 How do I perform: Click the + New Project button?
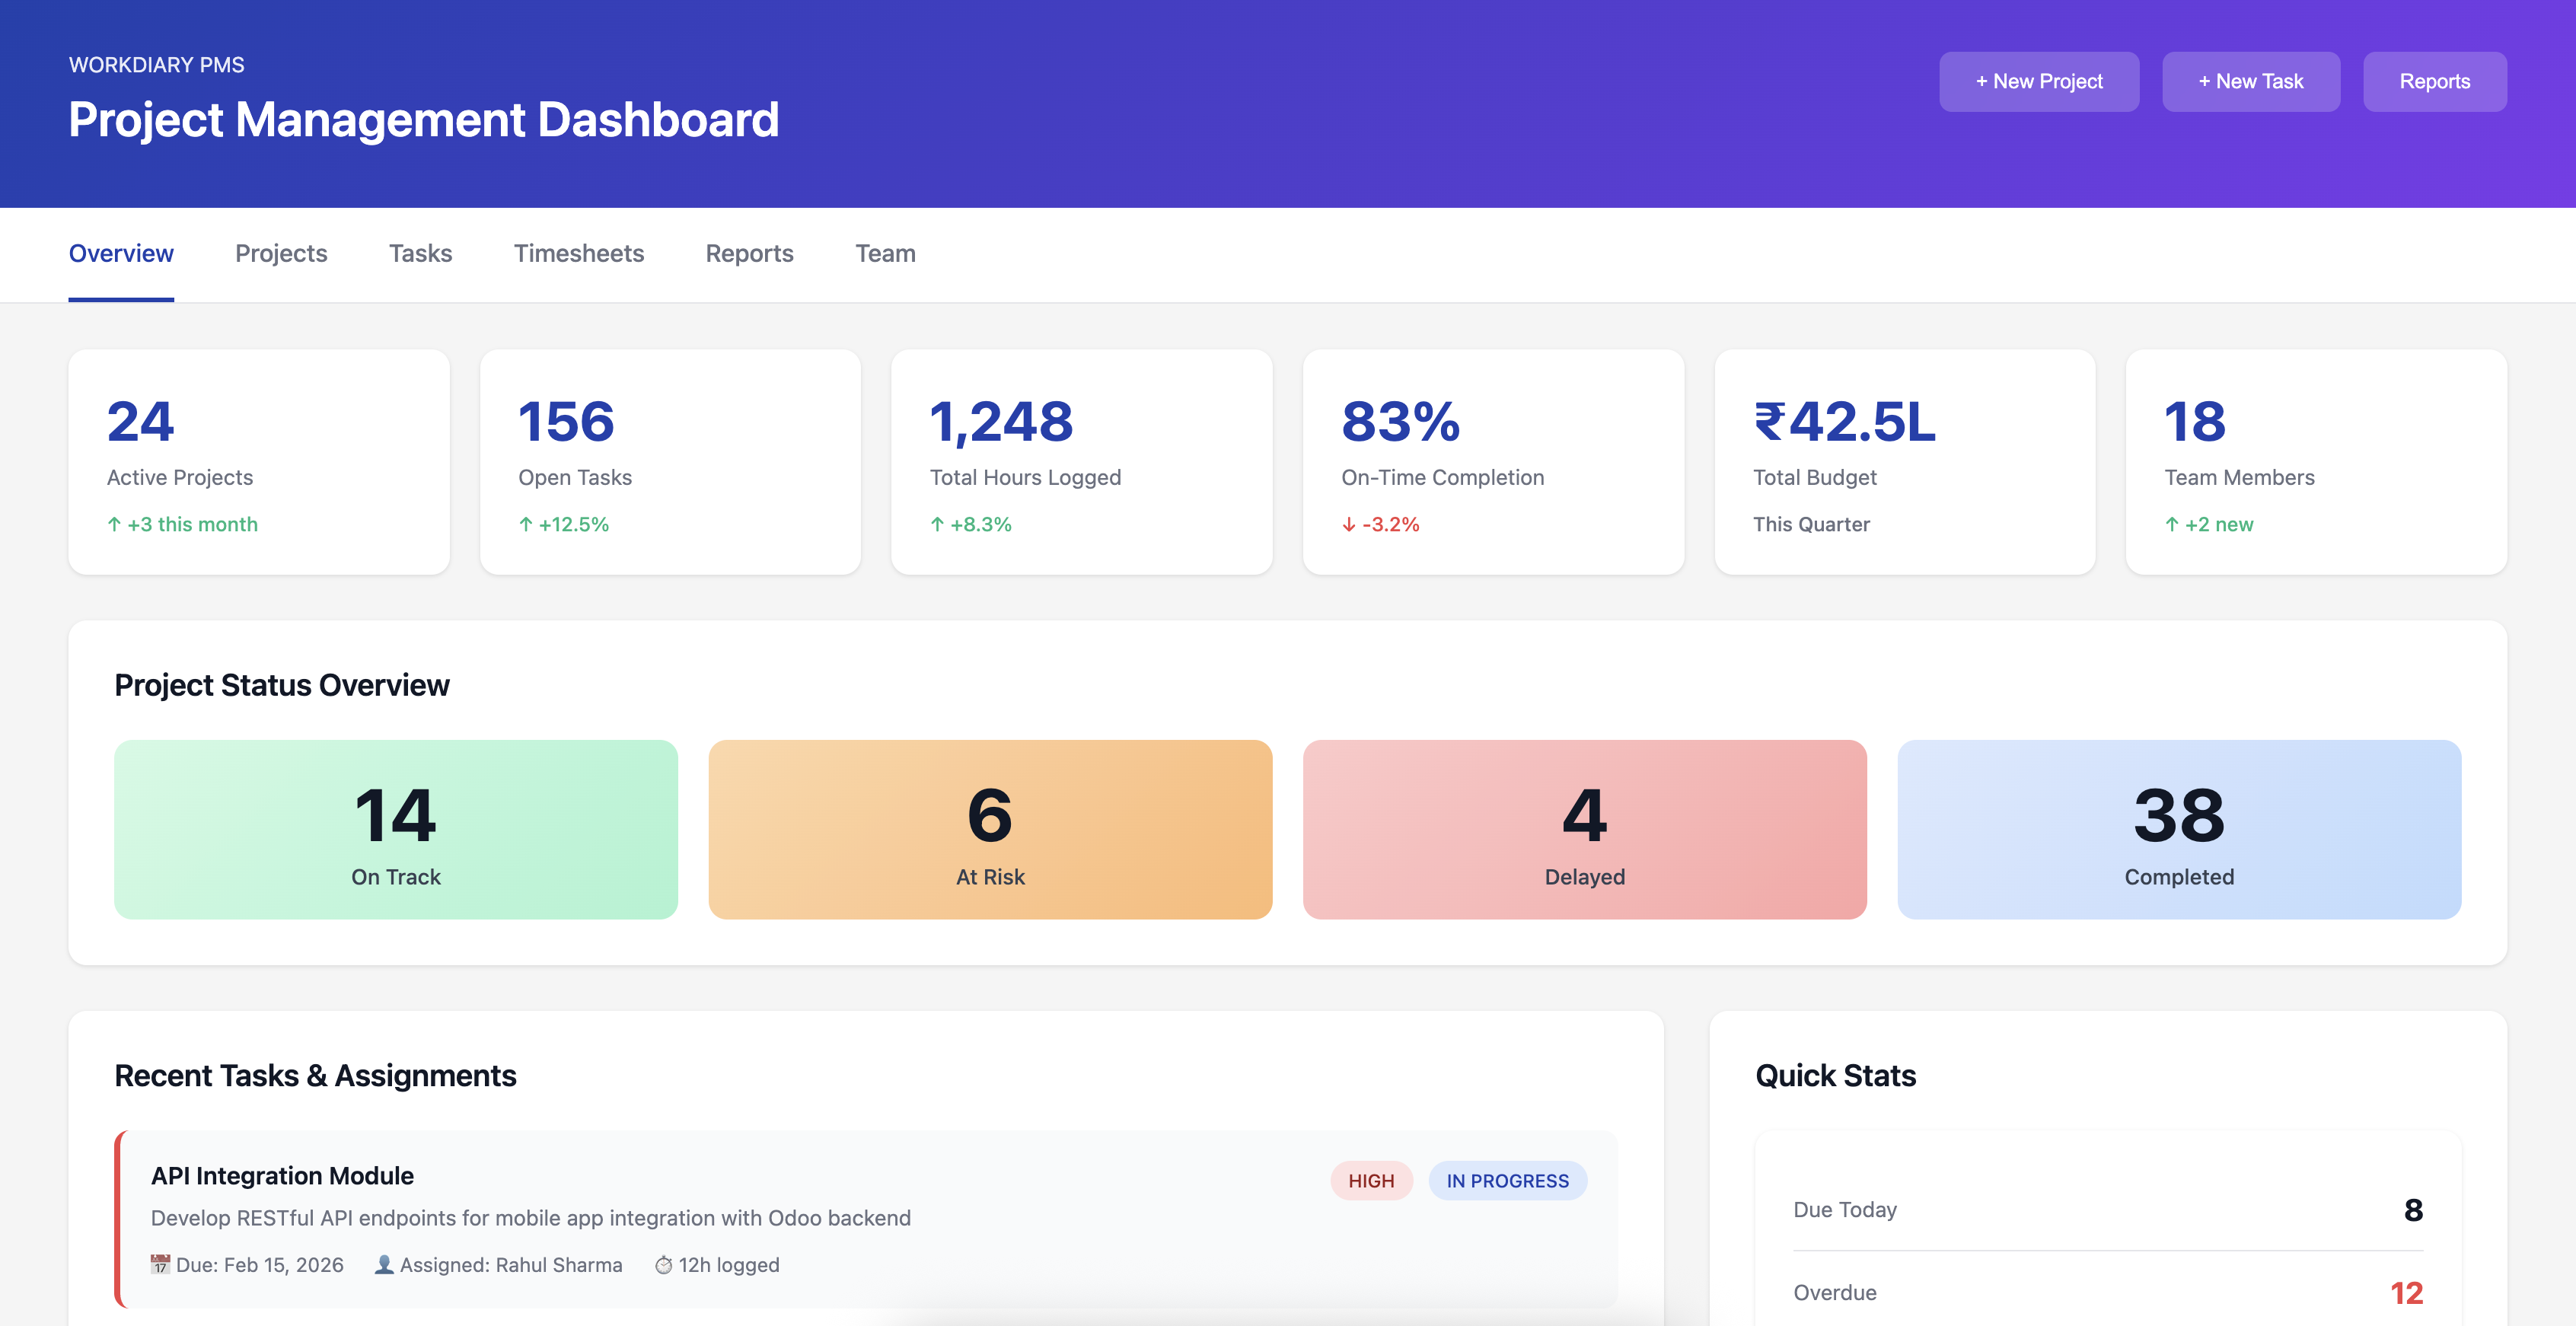coord(2038,81)
